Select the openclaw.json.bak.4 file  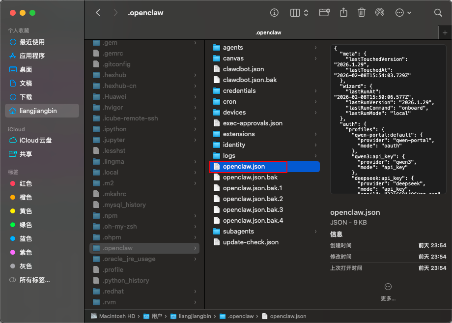tap(265, 221)
